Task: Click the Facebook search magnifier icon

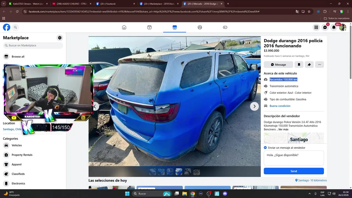Action: coord(15,27)
